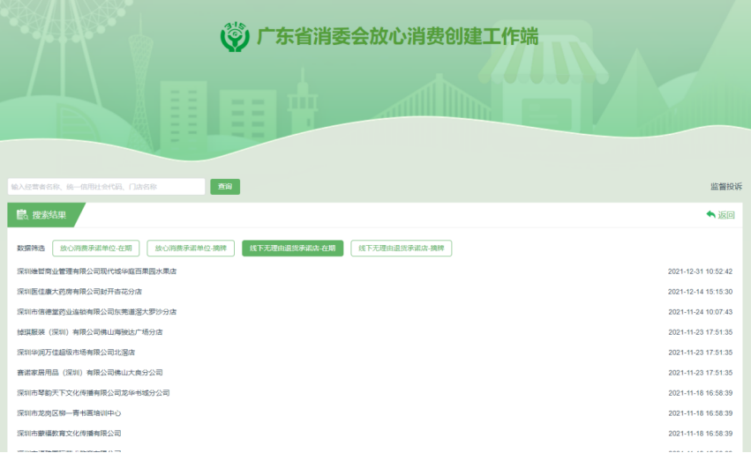751x453 pixels.
Task: Click the 广东省消委会放心消费创建工作端 page title
Action: click(x=397, y=38)
